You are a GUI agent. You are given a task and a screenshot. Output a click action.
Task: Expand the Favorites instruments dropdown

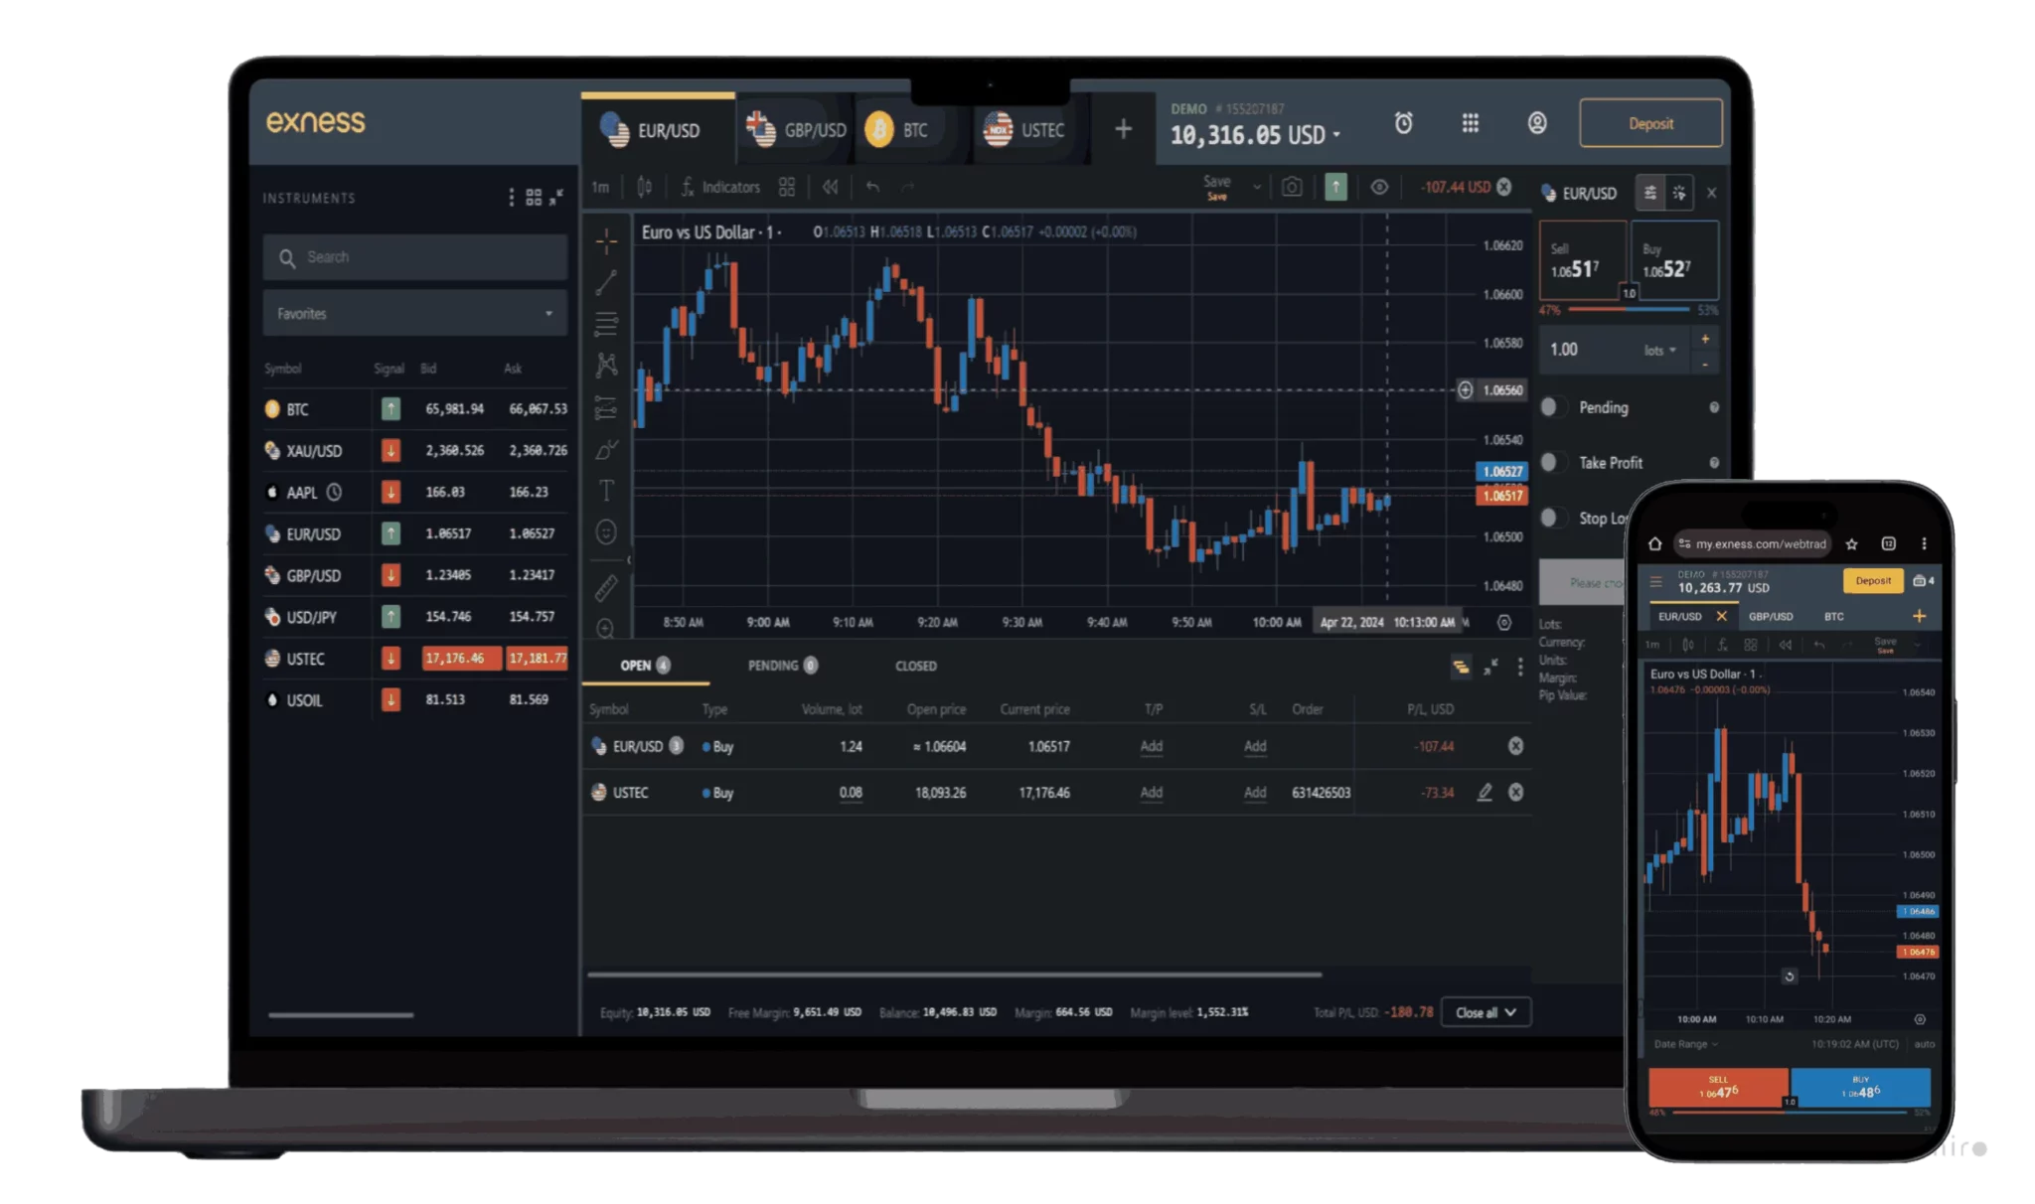pyautogui.click(x=415, y=313)
